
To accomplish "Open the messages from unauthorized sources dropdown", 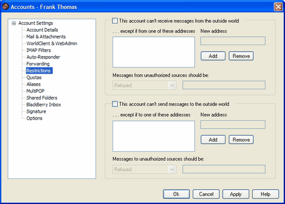I will tap(144, 86).
